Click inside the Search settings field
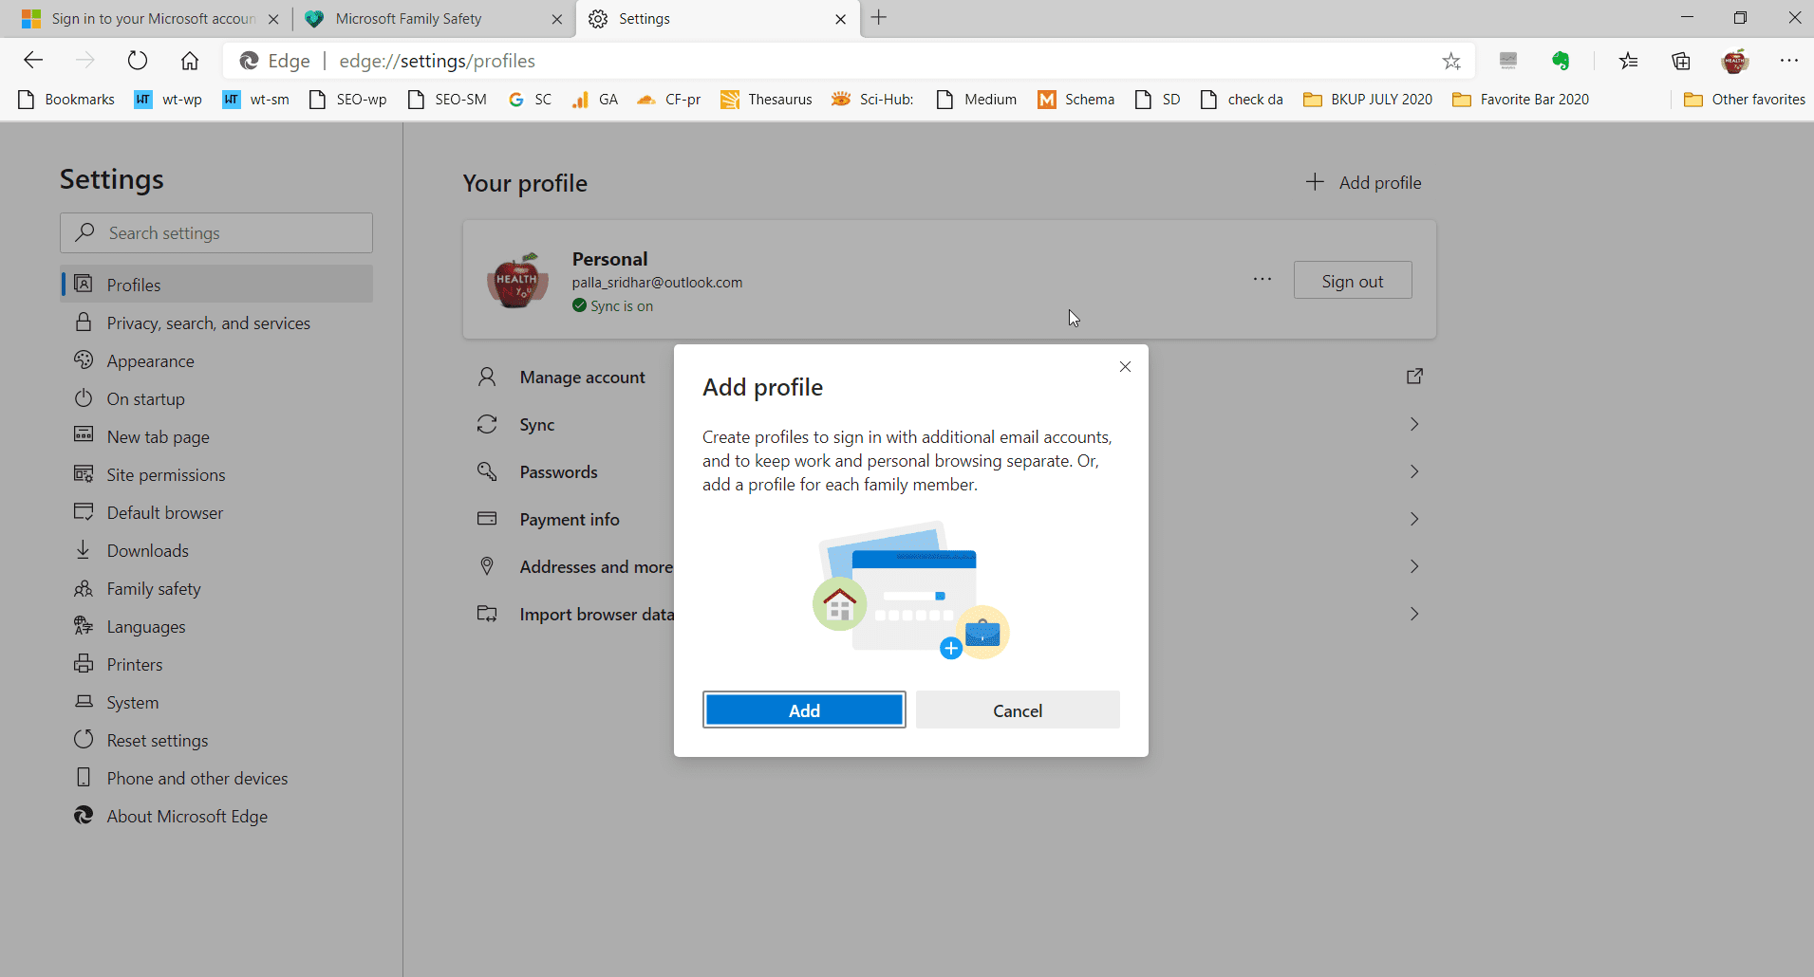Viewport: 1814px width, 977px height. click(x=215, y=232)
